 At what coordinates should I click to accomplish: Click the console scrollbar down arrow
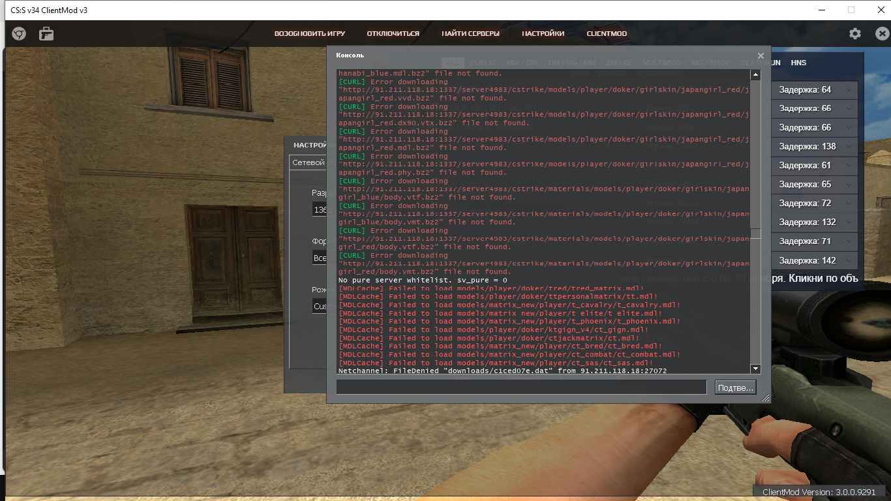point(755,369)
